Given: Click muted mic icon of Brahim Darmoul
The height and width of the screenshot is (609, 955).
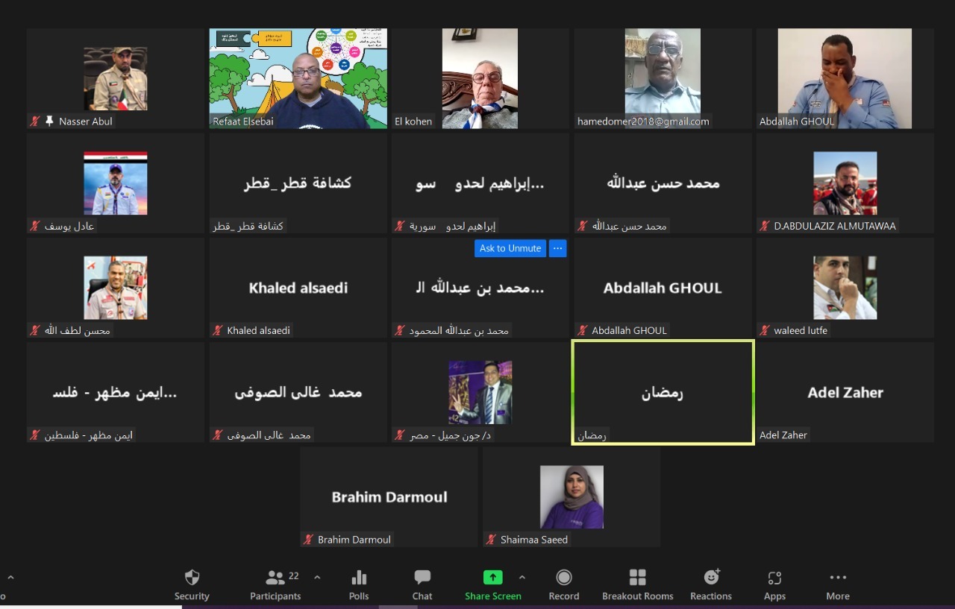Looking at the screenshot, I should click(x=308, y=540).
